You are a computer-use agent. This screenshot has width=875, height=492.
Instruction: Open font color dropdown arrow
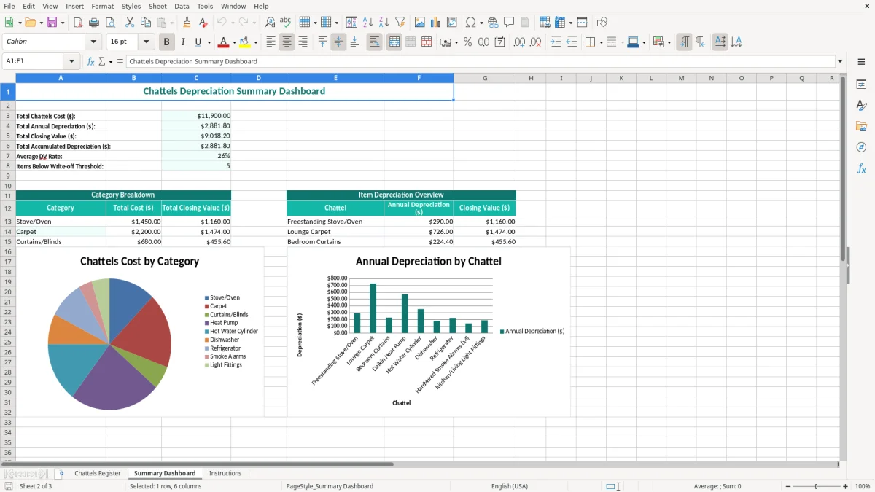[234, 42]
